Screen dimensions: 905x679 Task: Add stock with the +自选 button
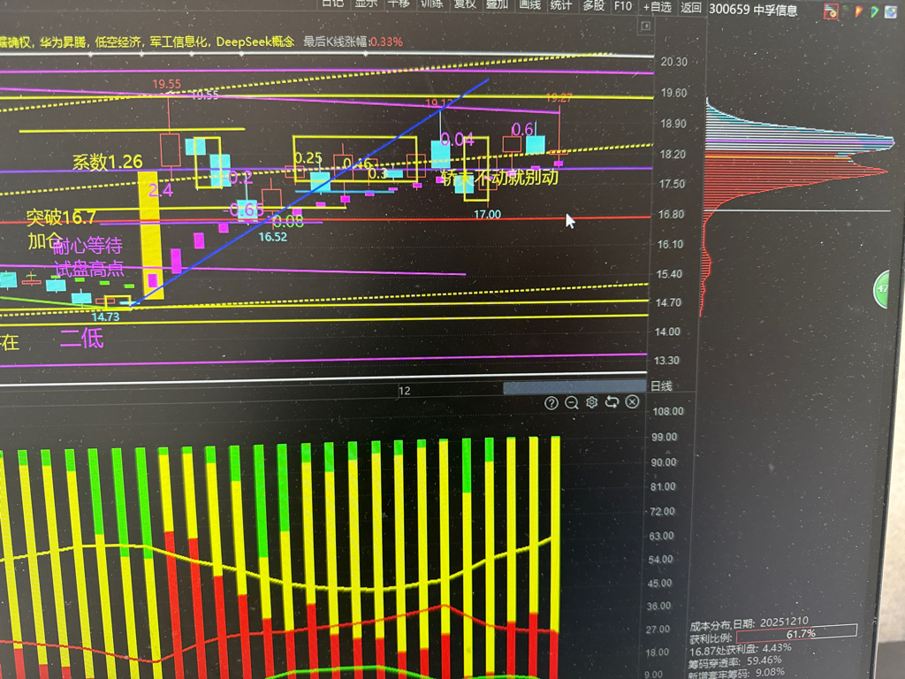click(x=658, y=7)
